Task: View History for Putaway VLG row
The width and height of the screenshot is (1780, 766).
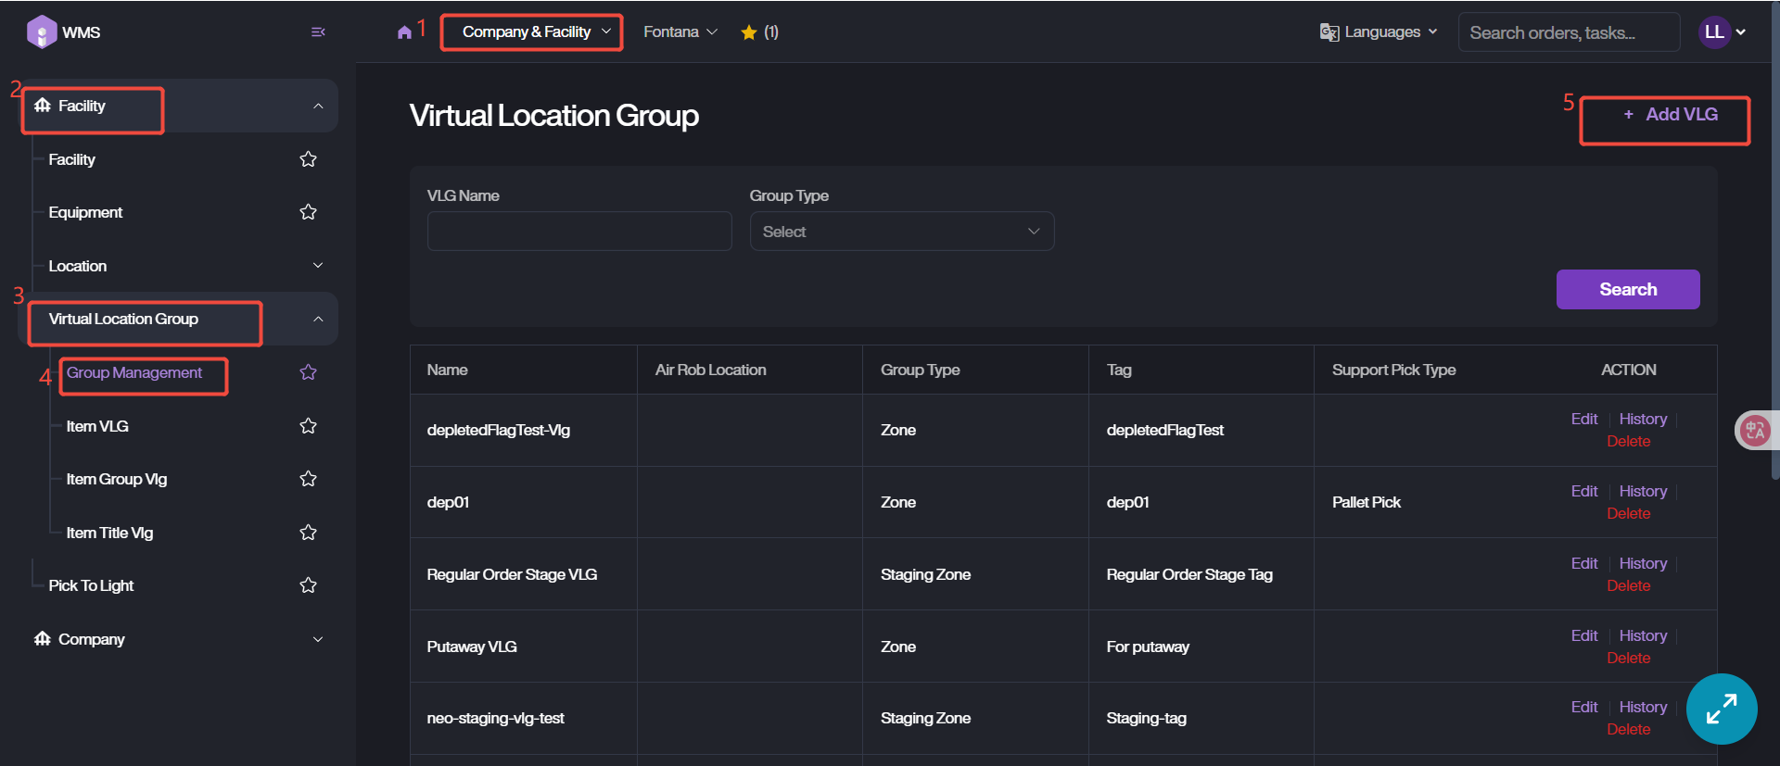Action: pos(1643,635)
